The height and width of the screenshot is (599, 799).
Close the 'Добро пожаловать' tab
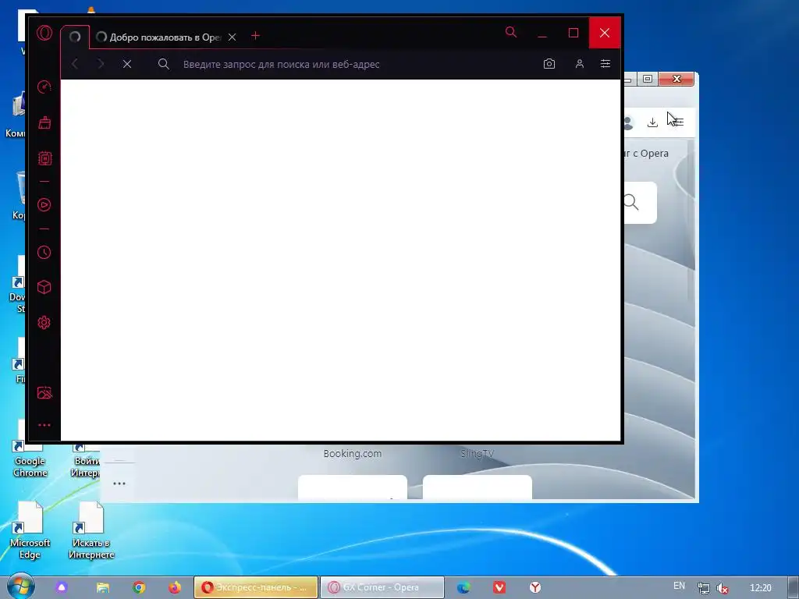[233, 37]
